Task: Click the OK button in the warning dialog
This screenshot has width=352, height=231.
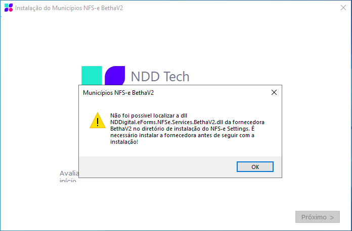Action: (255, 167)
